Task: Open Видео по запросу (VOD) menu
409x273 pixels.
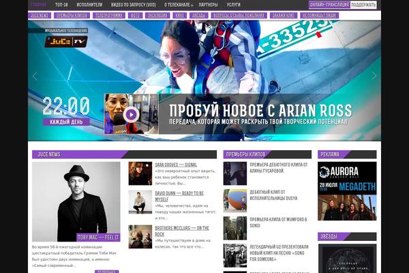Action: pyautogui.click(x=134, y=5)
